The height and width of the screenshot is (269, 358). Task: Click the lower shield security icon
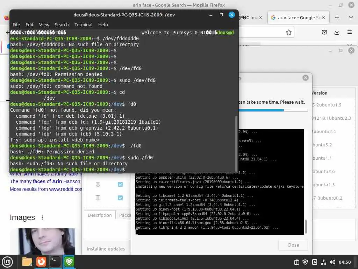(98, 198)
